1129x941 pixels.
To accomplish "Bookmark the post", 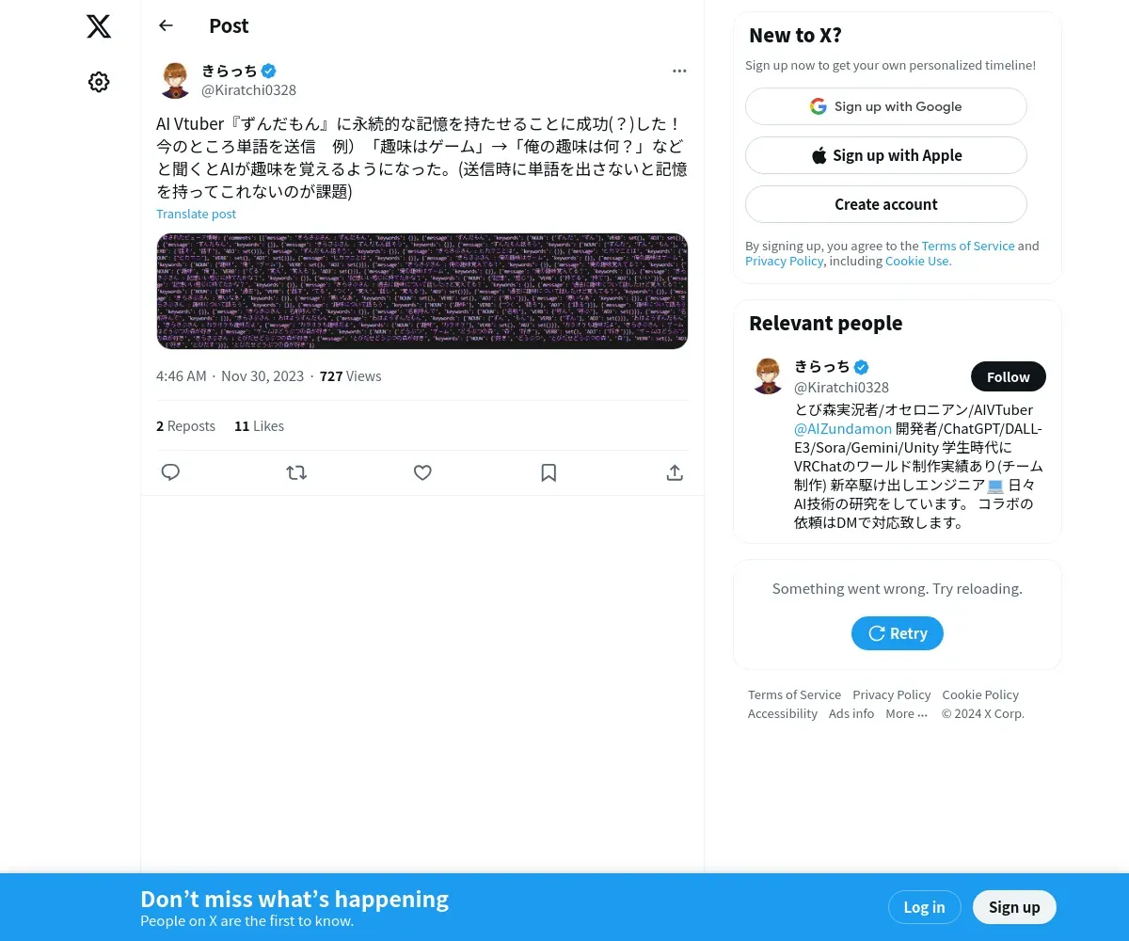I will 549,472.
